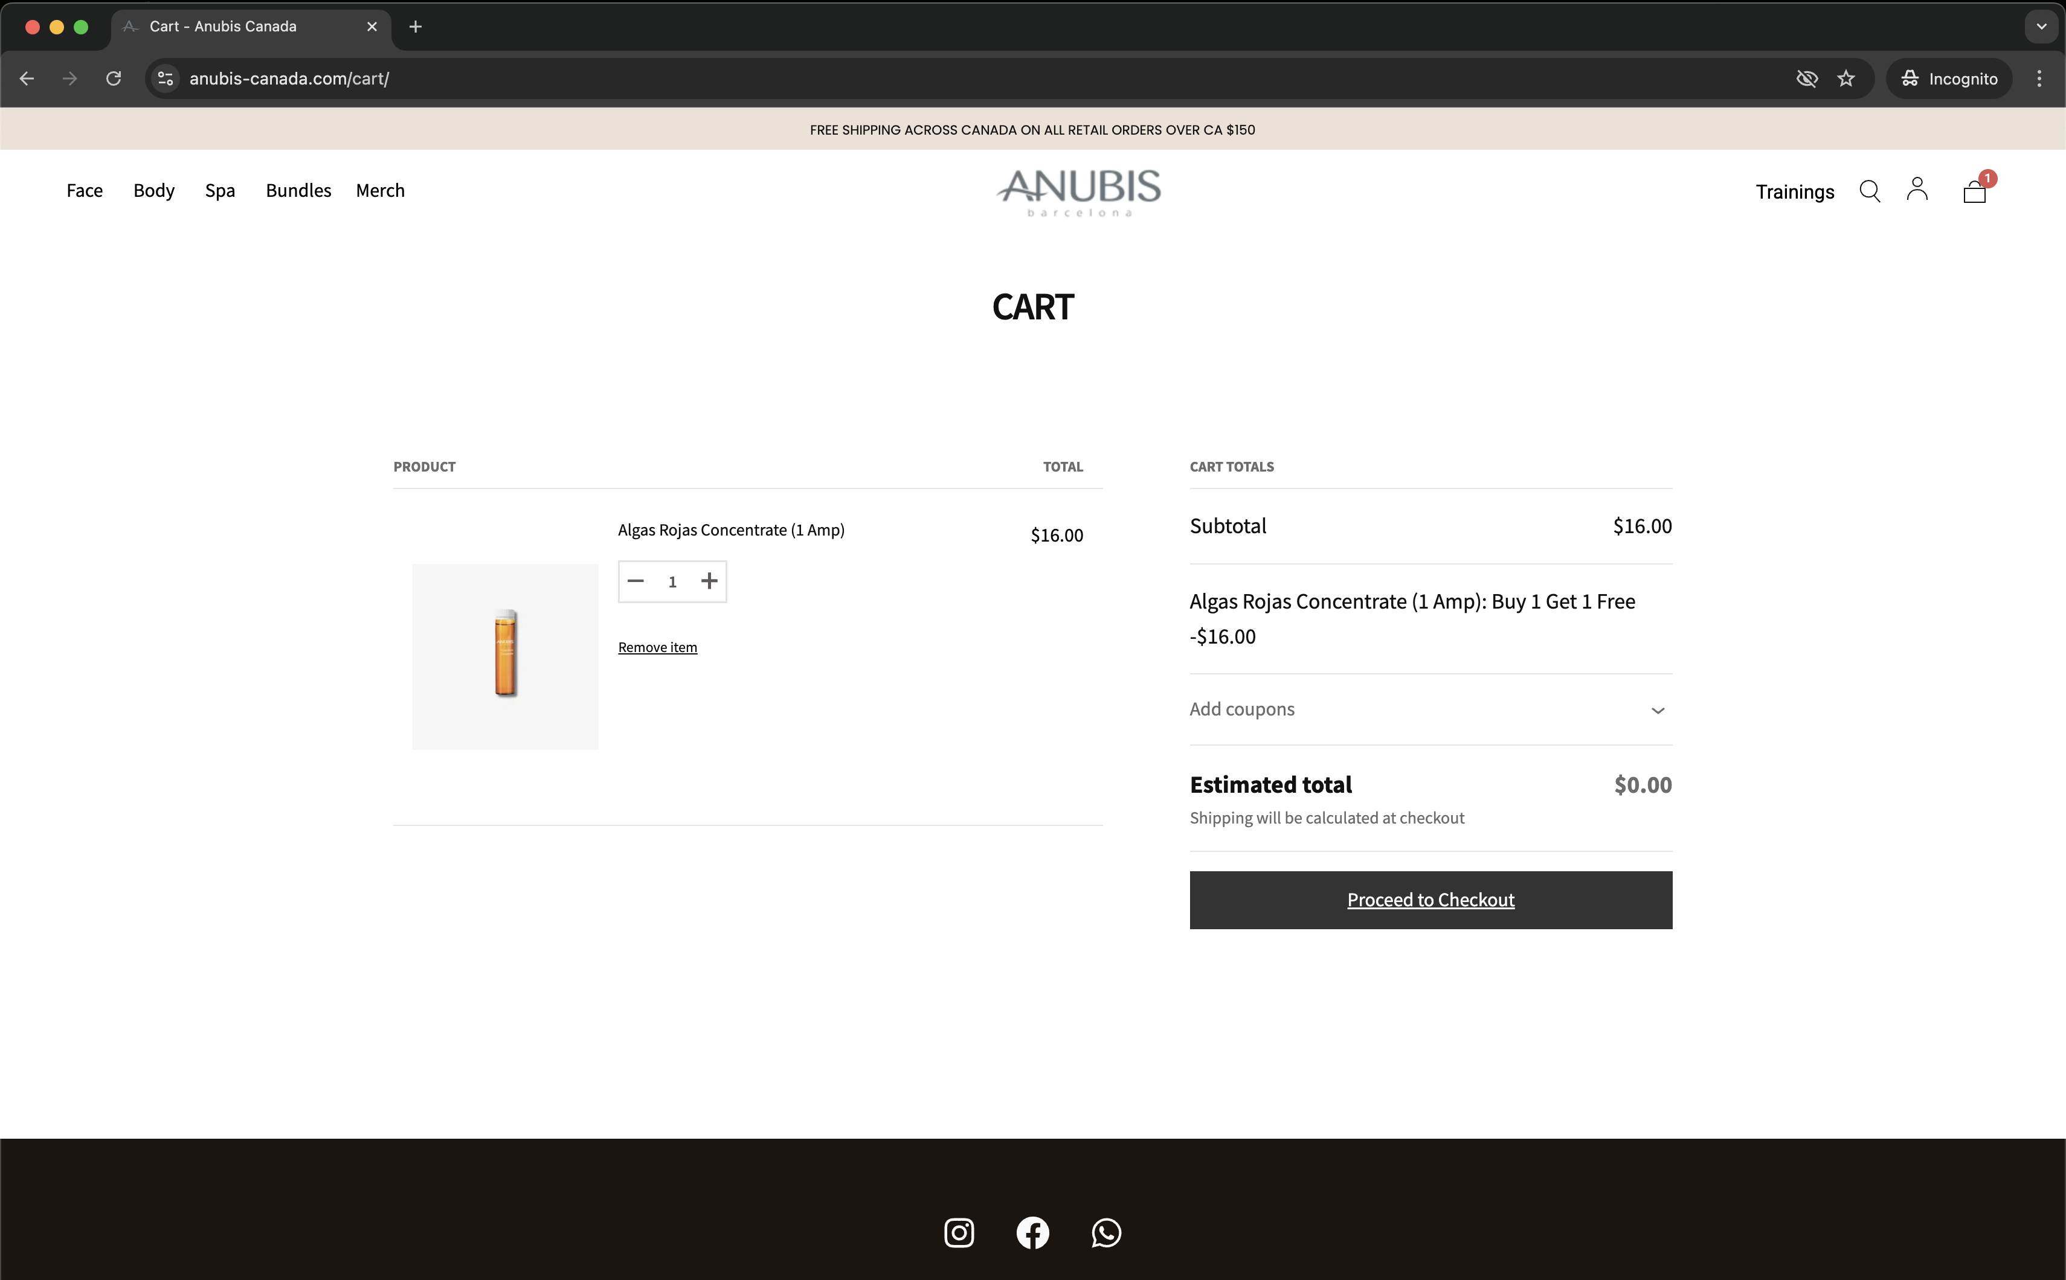Click the Buy 1 Get 1 Free discount text
The width and height of the screenshot is (2066, 1280).
pos(1412,602)
